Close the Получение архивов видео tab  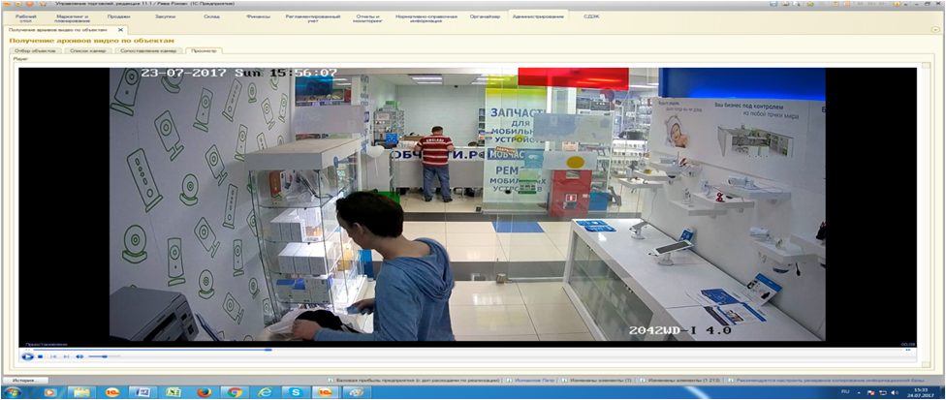[x=120, y=29]
